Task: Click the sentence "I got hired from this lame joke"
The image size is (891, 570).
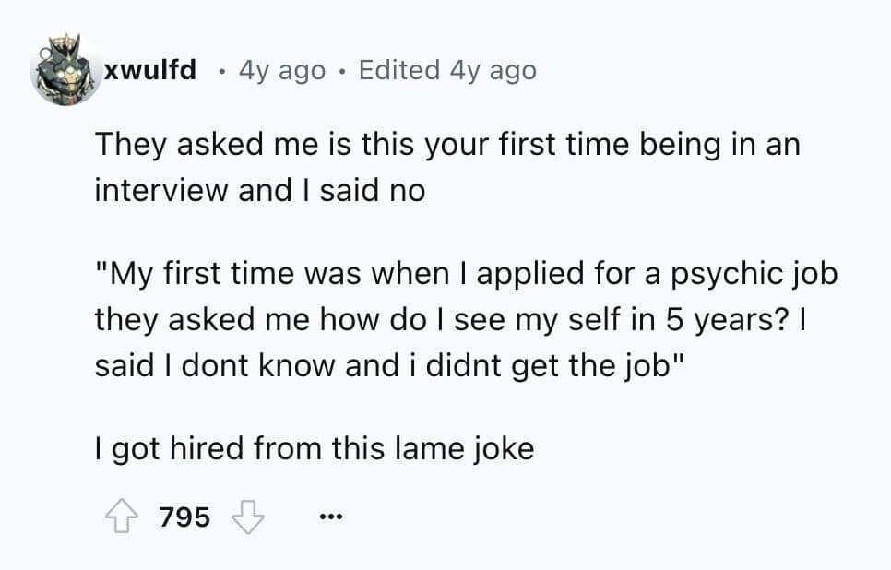Action: (x=315, y=447)
